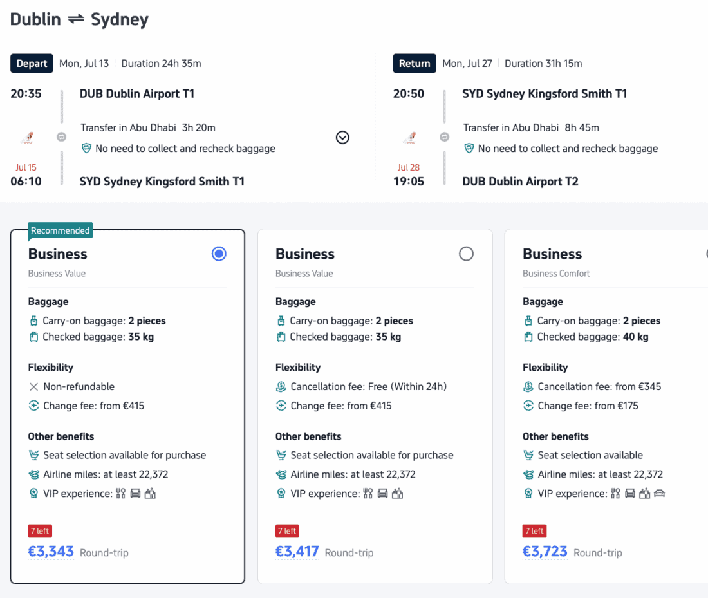Select the second Business Value fare radio button
This screenshot has width=708, height=598.
click(466, 254)
